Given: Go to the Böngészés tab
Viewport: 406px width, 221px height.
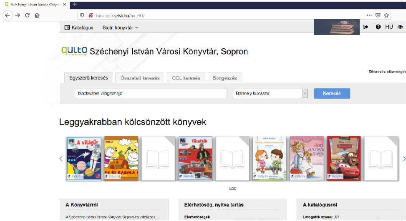Looking at the screenshot, I should [x=225, y=78].
